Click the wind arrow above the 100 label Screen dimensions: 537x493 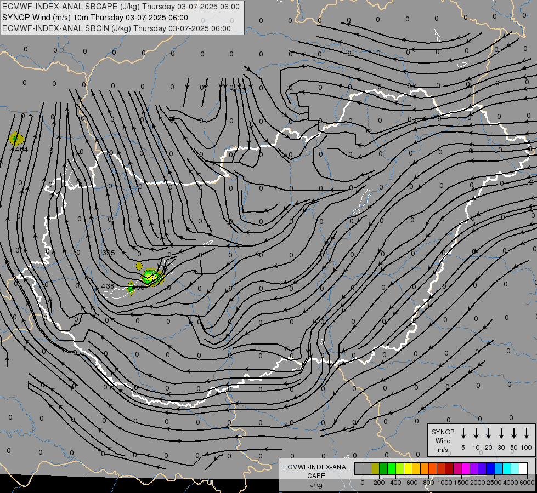527,433
